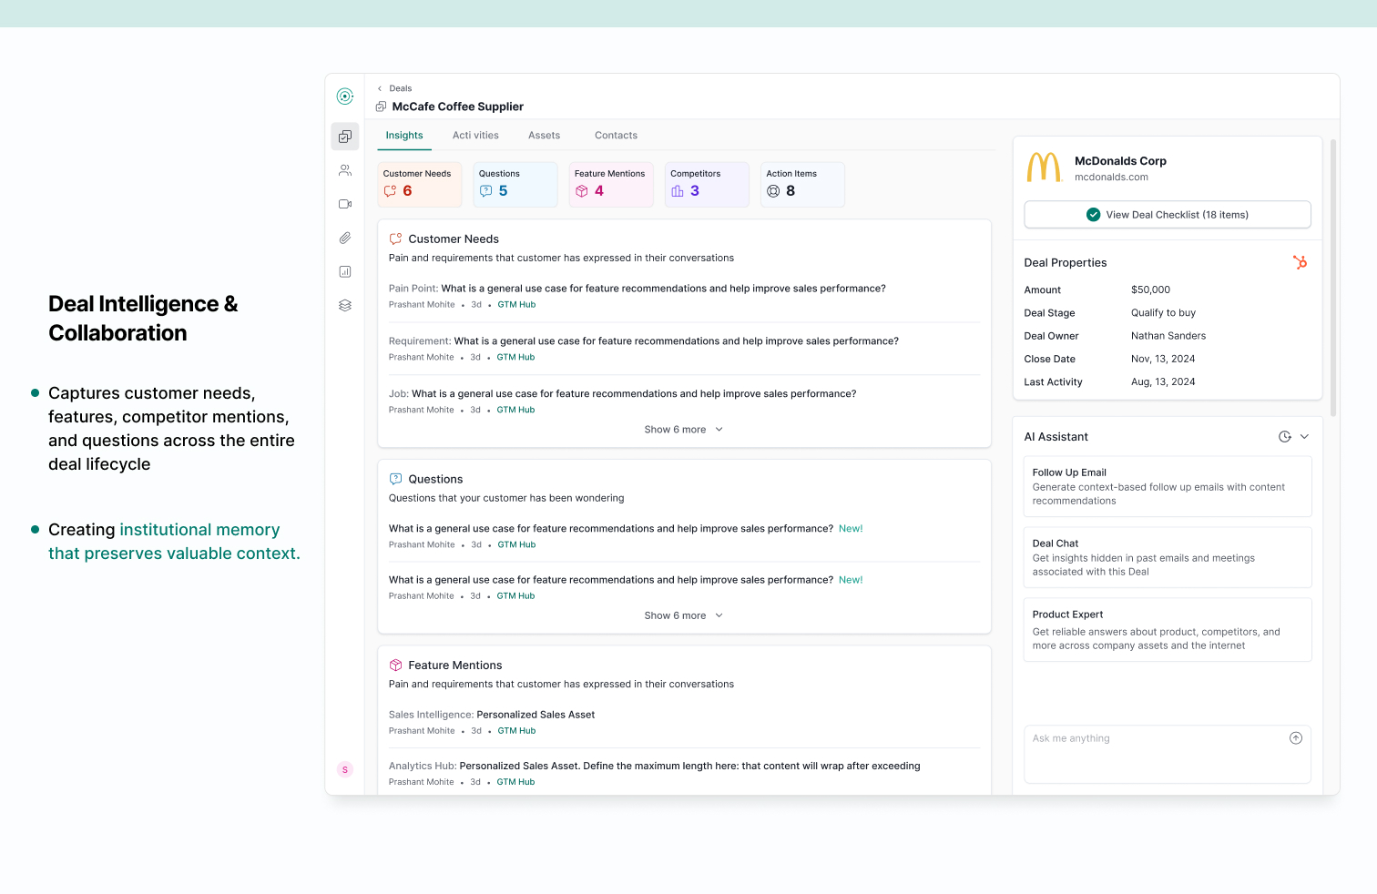
Task: Click the Feature Mentions section heading icon
Action: click(x=395, y=665)
